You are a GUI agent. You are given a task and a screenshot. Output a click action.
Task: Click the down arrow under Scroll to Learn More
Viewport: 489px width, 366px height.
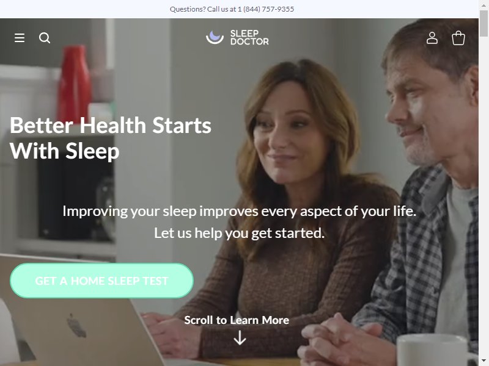point(240,338)
